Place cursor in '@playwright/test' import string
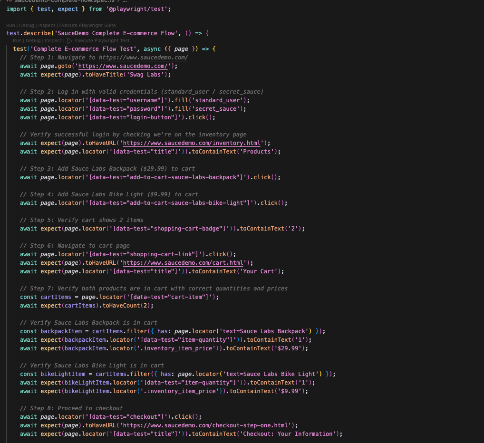Viewport: 484px width, 443px height. (x=138, y=9)
